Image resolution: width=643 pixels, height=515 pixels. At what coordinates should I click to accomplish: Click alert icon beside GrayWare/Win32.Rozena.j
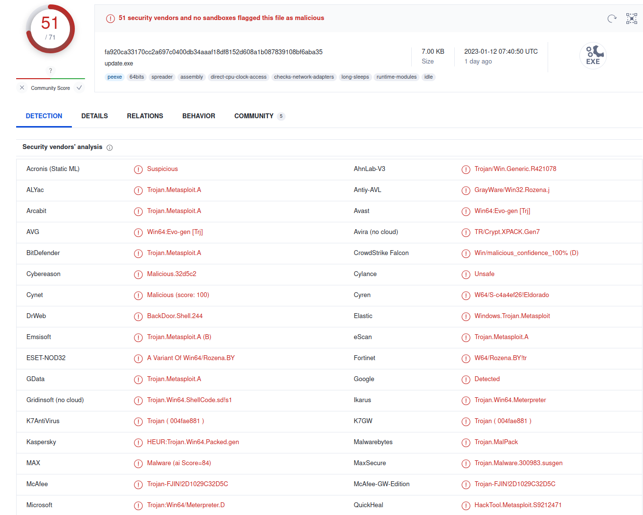(x=466, y=191)
